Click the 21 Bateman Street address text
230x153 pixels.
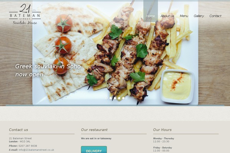point(20,138)
